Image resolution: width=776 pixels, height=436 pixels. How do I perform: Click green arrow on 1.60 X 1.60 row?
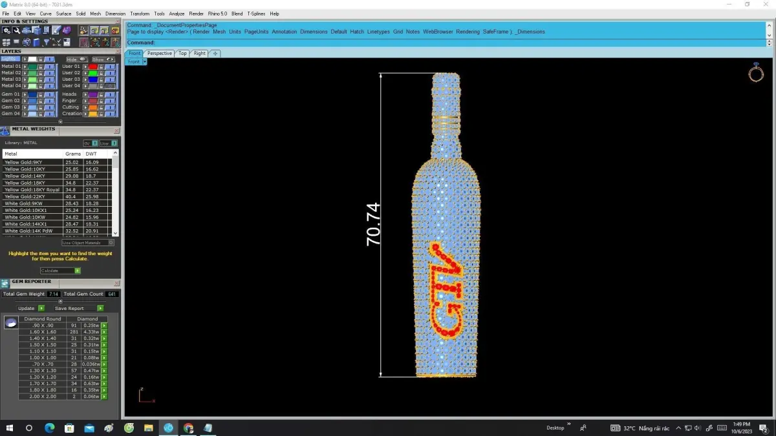point(104,332)
